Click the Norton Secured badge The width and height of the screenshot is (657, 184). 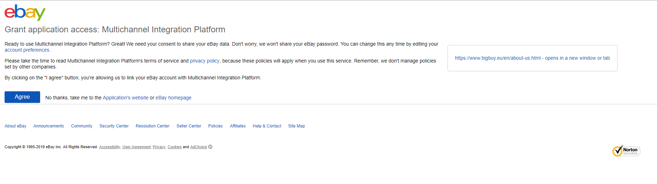tap(626, 151)
